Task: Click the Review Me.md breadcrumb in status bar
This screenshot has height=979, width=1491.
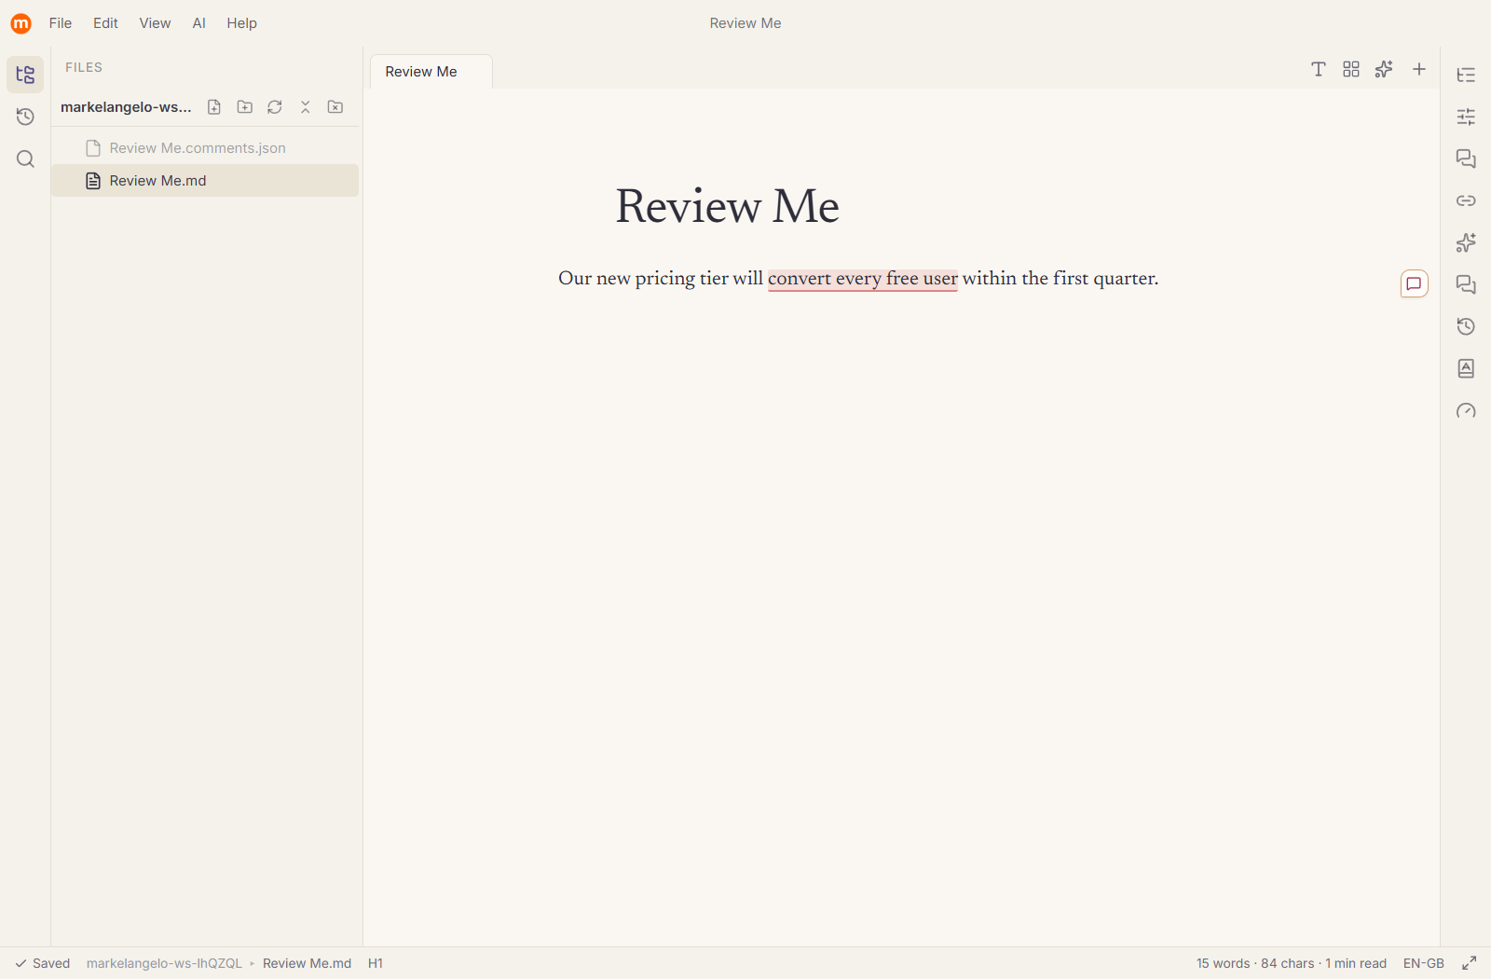Action: [x=307, y=963]
